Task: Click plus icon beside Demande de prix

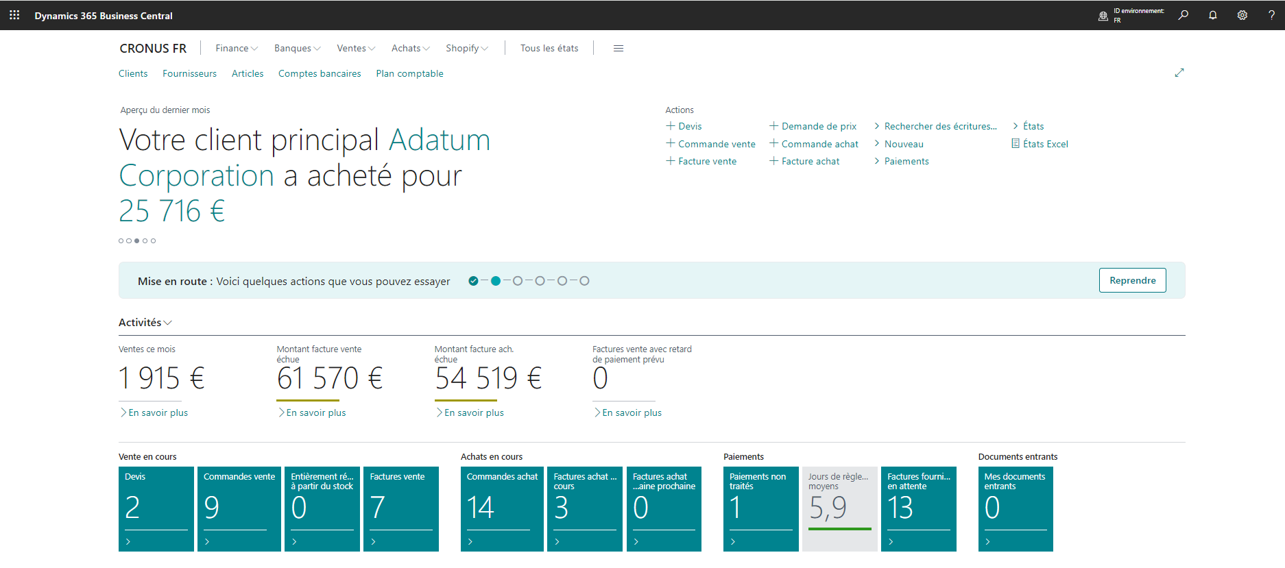Action: 773,126
